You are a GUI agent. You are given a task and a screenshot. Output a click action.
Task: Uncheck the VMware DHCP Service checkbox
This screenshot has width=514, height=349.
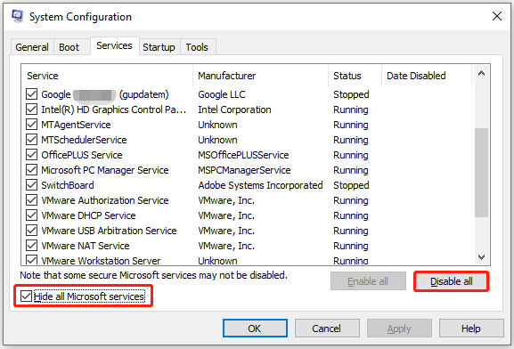pyautogui.click(x=31, y=215)
